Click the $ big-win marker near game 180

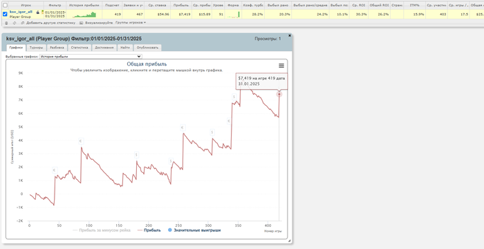(136, 155)
